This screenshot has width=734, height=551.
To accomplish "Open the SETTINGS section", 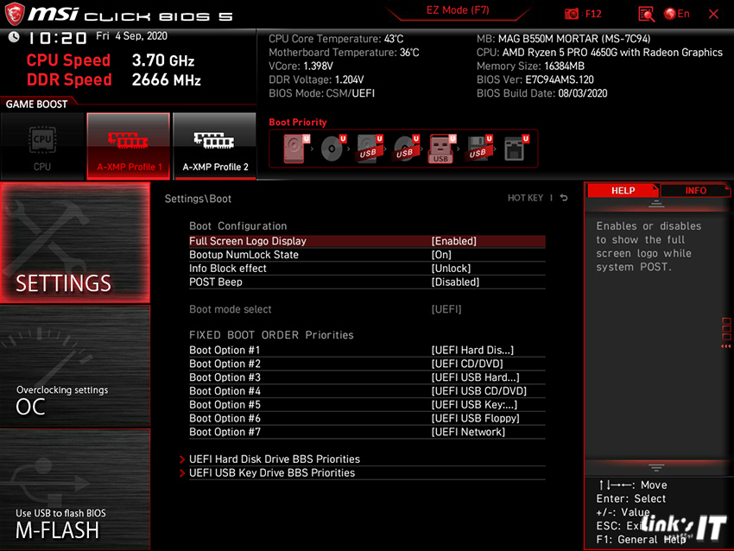I will 75,243.
